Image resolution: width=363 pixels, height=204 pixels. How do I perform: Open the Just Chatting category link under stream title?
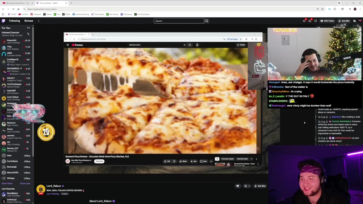53,194
